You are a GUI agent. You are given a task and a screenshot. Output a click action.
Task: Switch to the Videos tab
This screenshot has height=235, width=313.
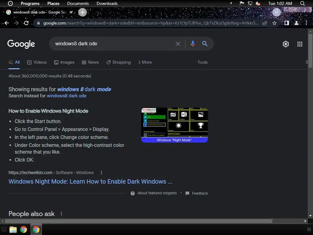(37, 62)
